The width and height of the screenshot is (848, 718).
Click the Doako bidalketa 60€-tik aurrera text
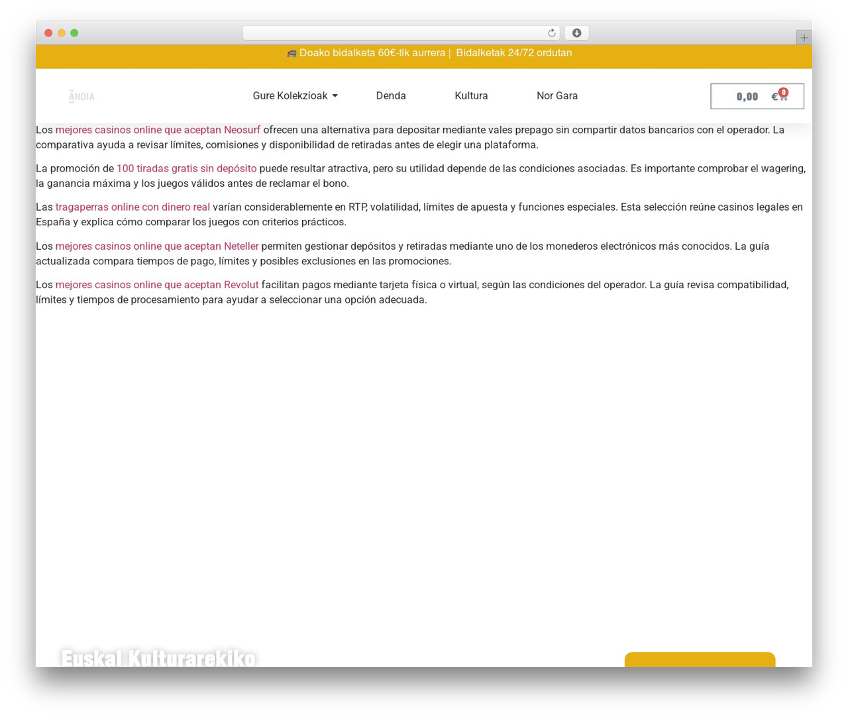pyautogui.click(x=372, y=53)
